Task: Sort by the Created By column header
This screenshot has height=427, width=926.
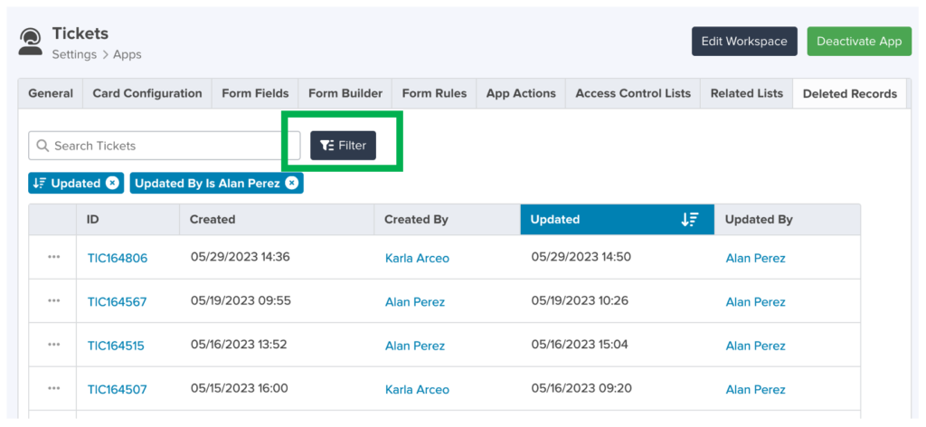Action: [x=447, y=219]
